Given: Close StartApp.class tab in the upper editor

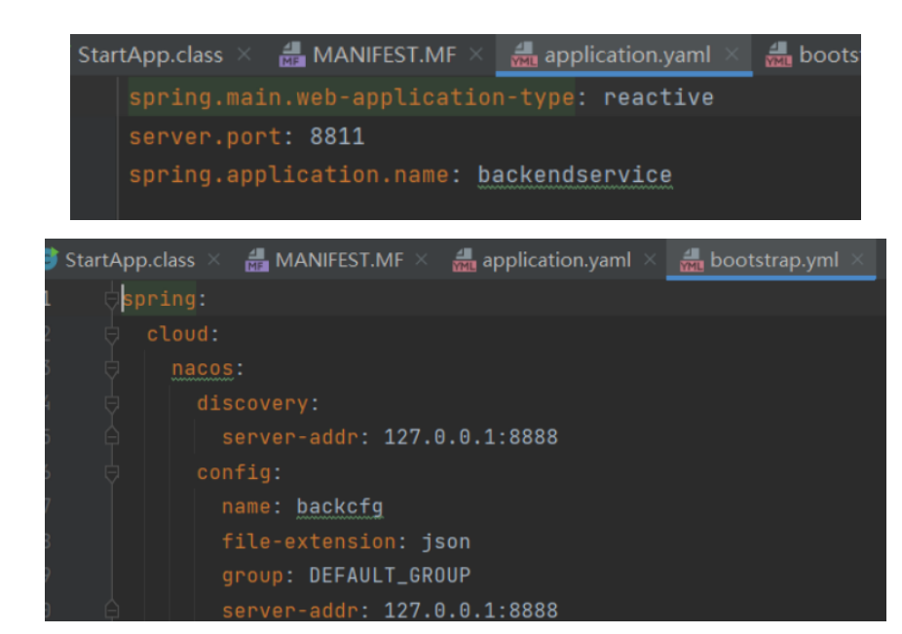Looking at the screenshot, I should point(244,55).
